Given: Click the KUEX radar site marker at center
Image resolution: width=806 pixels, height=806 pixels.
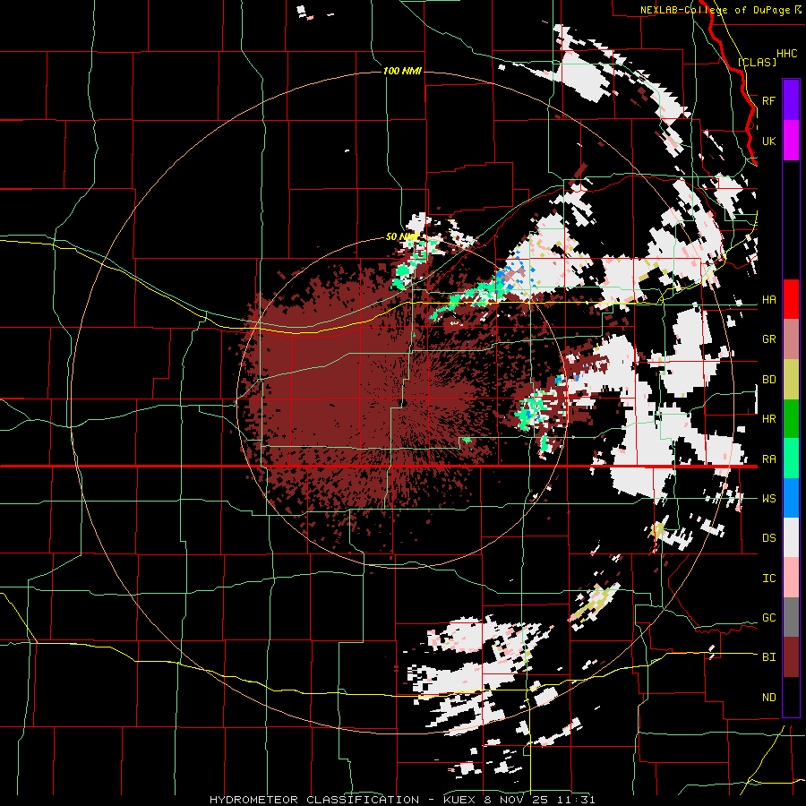Looking at the screenshot, I should pyautogui.click(x=404, y=403).
